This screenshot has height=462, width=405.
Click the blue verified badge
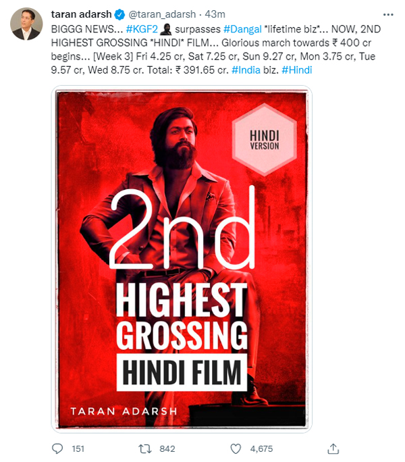point(119,14)
